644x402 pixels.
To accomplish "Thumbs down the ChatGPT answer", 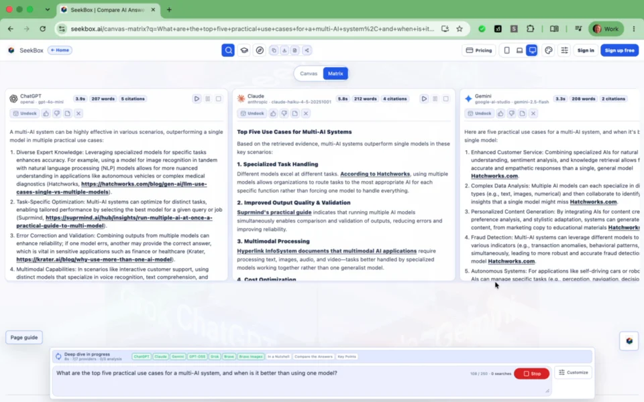I will pyautogui.click(x=56, y=113).
